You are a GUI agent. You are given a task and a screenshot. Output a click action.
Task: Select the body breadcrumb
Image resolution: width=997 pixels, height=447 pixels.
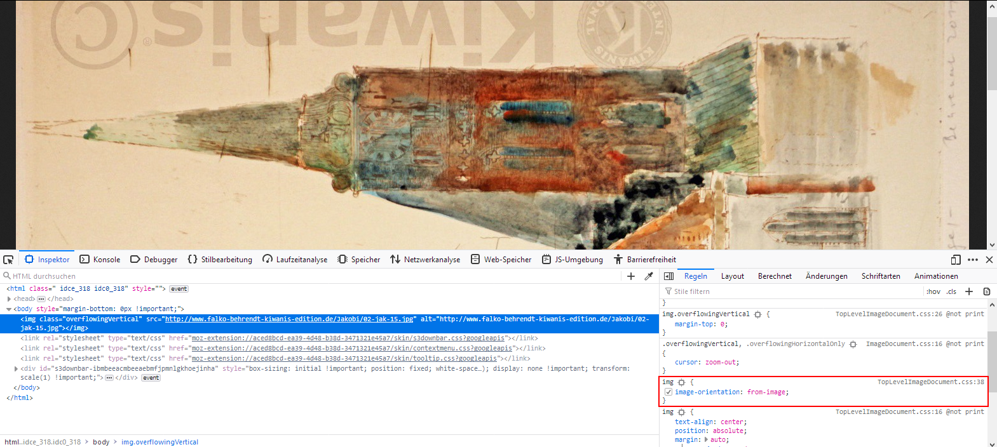101,442
